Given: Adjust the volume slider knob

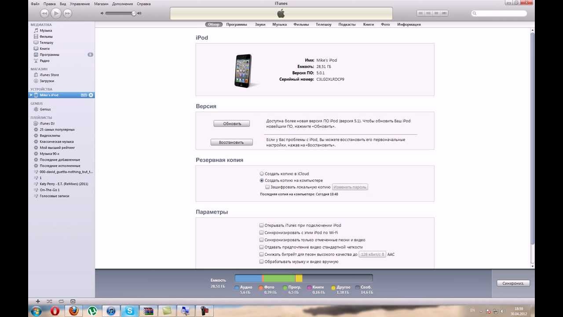Looking at the screenshot, I should (x=134, y=14).
